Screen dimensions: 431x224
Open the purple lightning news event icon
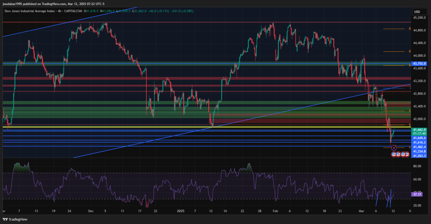click(394, 148)
